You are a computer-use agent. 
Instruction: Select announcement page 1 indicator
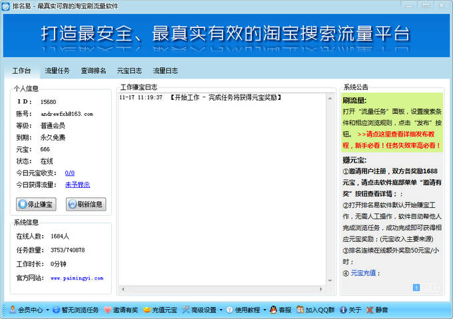tap(416, 288)
